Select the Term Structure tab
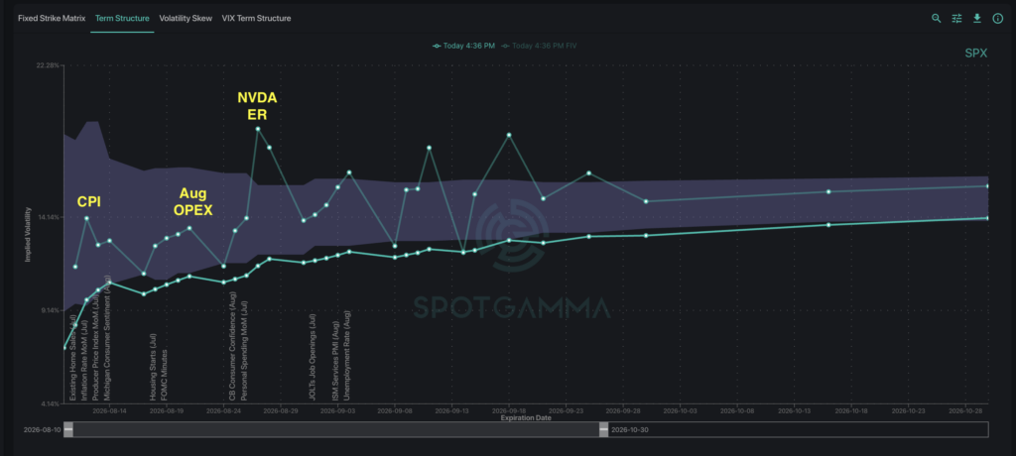Image resolution: width=1016 pixels, height=456 pixels. pos(122,18)
